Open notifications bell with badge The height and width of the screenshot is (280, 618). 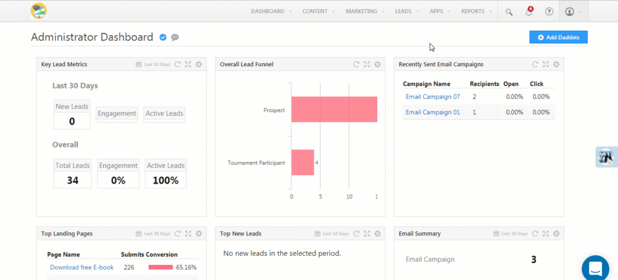pos(529,11)
